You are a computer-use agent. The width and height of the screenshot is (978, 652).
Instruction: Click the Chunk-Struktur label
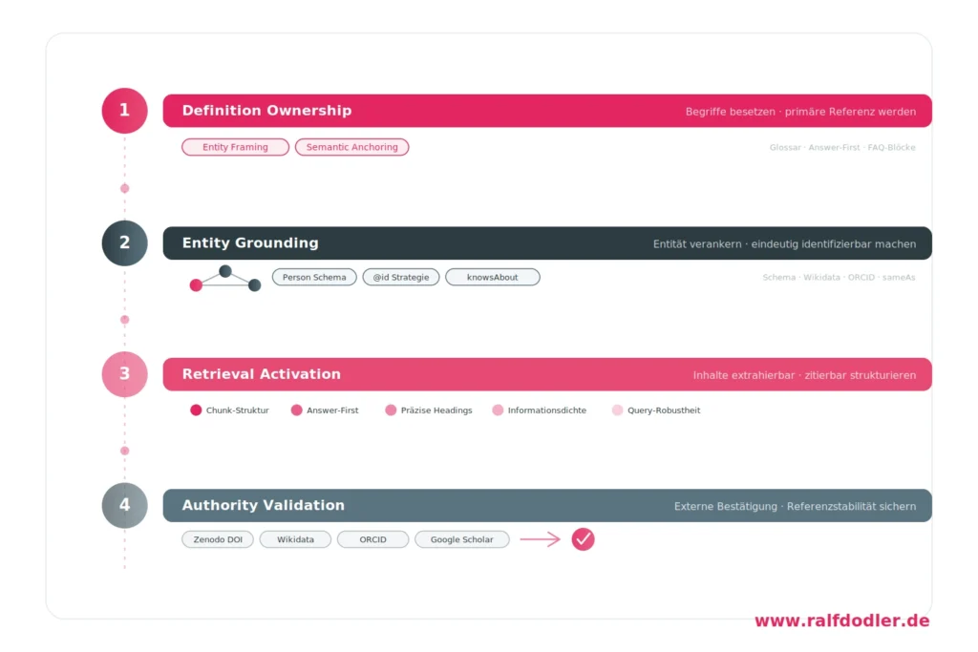(237, 410)
